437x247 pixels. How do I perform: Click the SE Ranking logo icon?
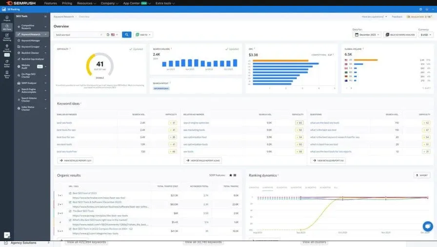point(4,9)
